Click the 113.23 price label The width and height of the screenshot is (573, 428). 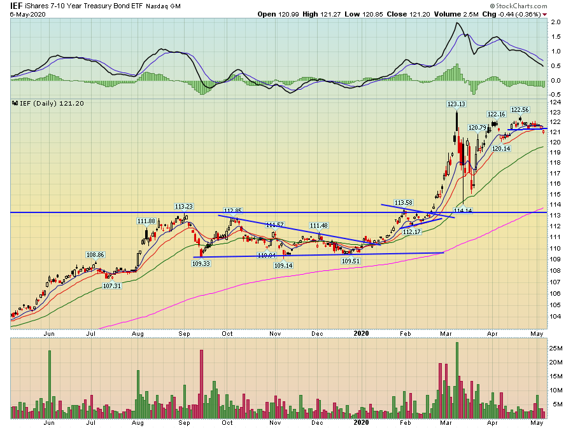(183, 206)
